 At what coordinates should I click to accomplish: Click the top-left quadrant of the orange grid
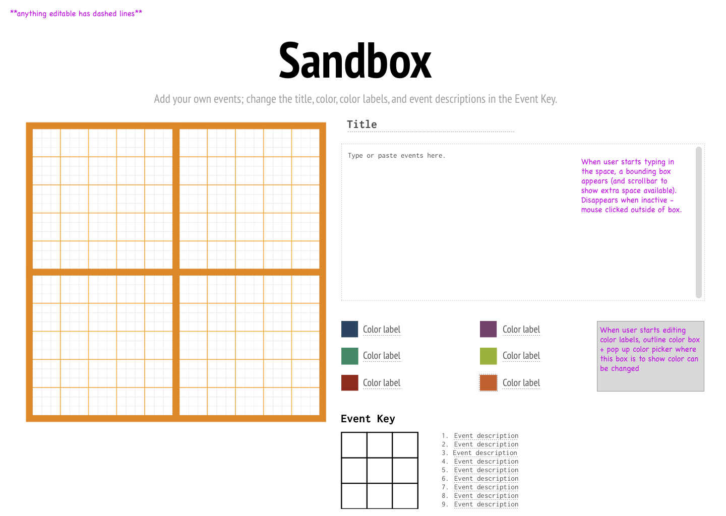pos(102,199)
